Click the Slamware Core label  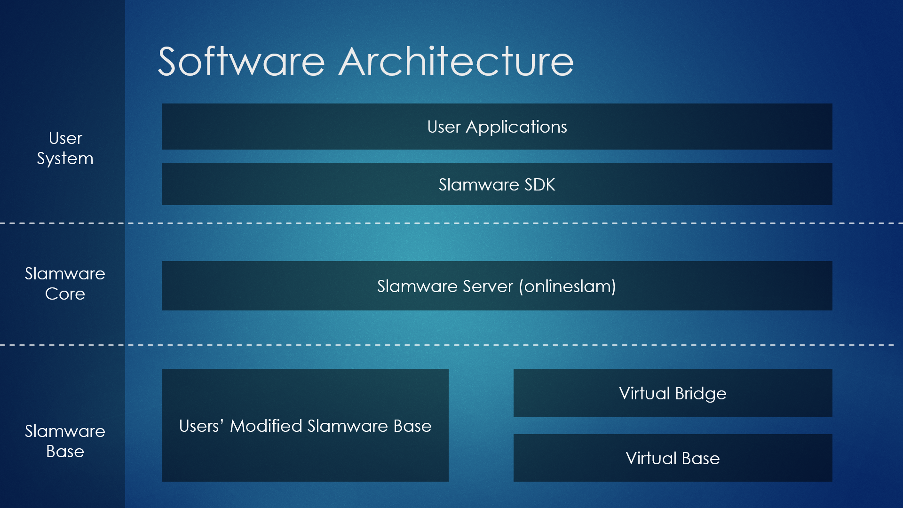pyautogui.click(x=65, y=283)
